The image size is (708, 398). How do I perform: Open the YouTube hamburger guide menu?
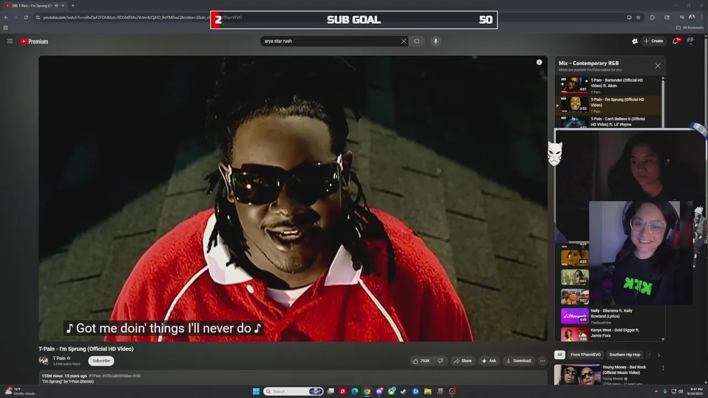(x=9, y=41)
